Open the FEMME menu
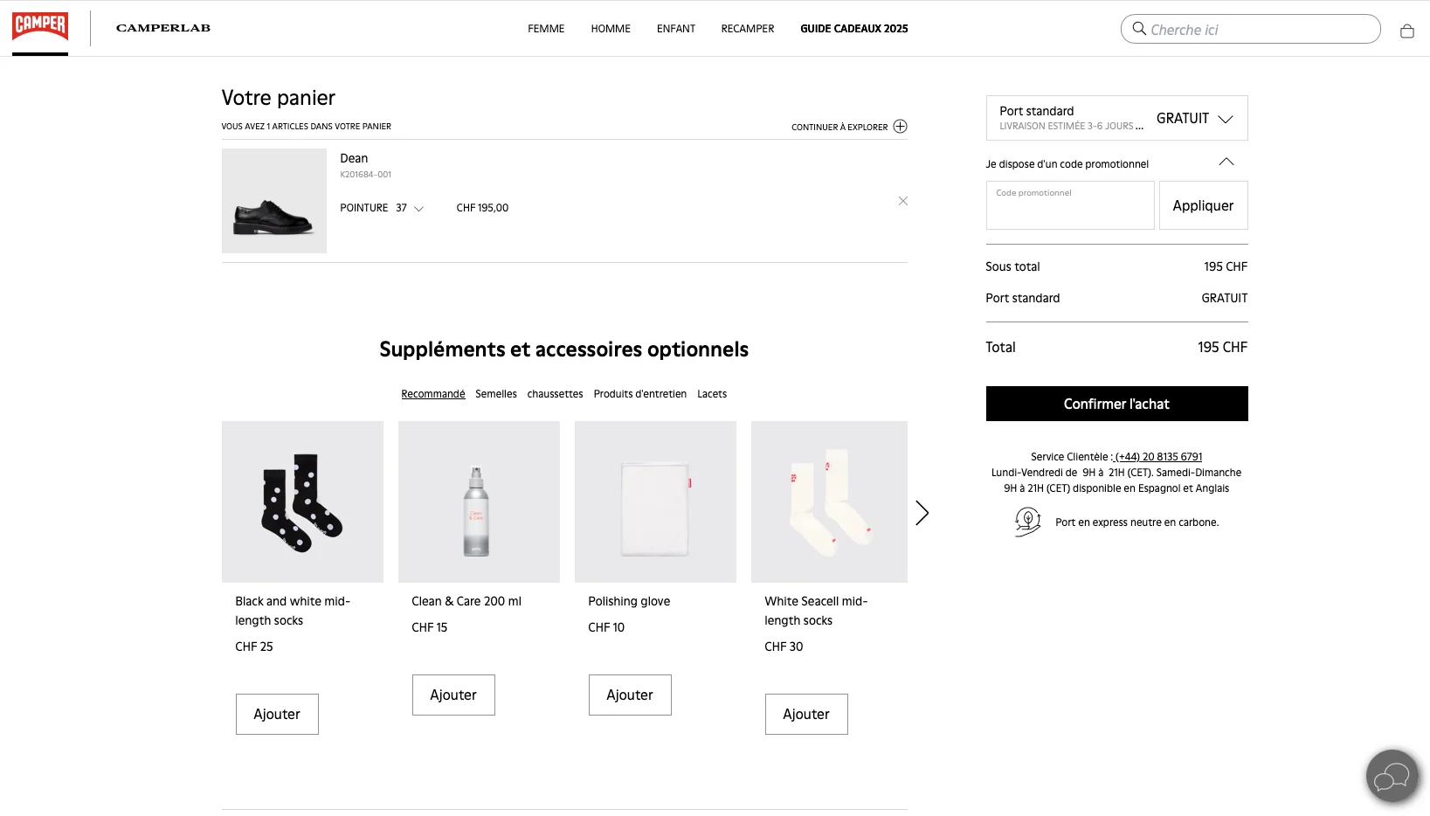This screenshot has height=816, width=1430. pyautogui.click(x=545, y=29)
